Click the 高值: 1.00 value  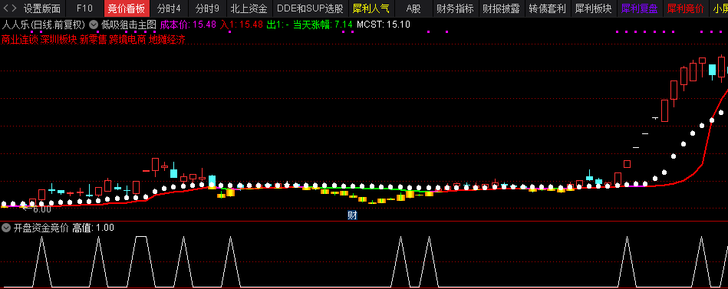point(93,228)
